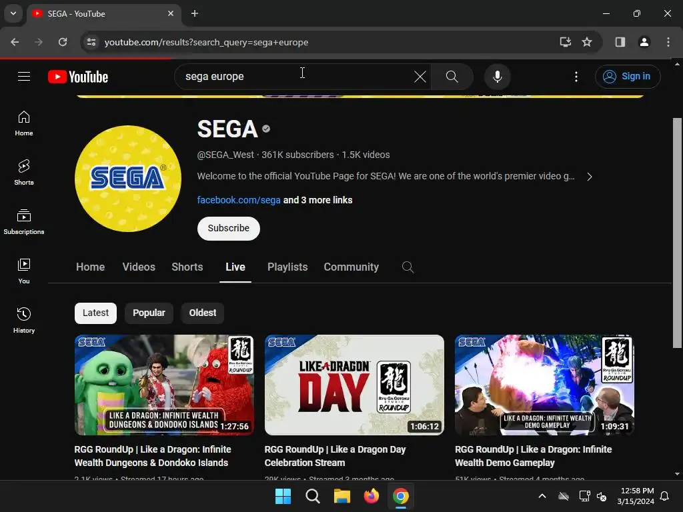Open a new browser tab
Screen dimensions: 683x512
coord(195,13)
